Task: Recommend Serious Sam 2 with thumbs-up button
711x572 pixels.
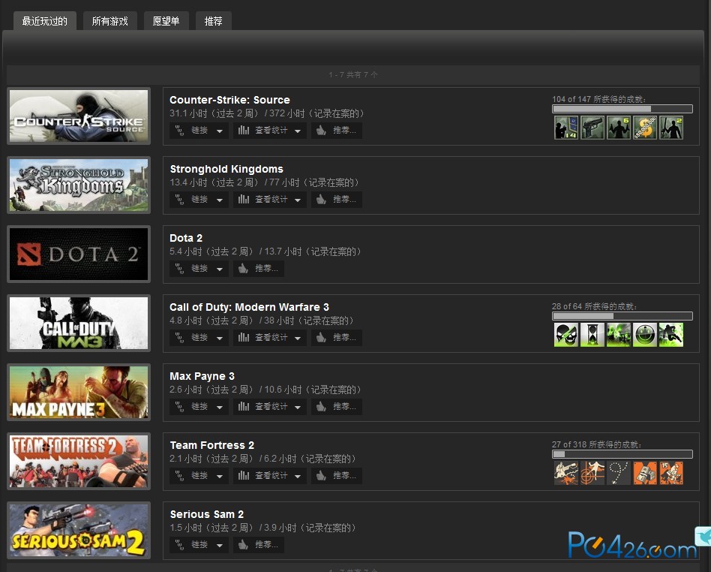Action: [x=259, y=545]
